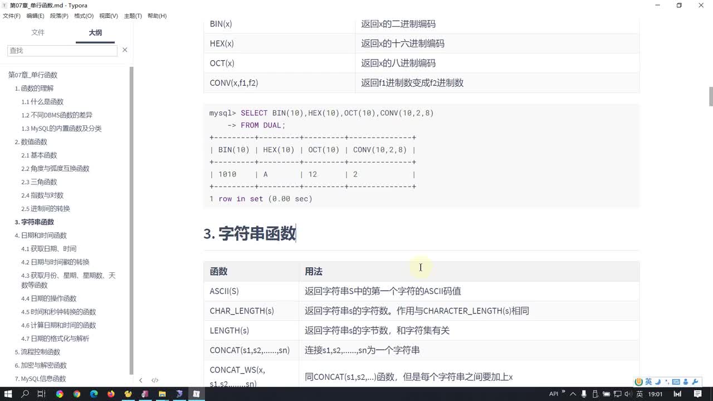Go to outline item 2.4 指数与对数
This screenshot has width=713, height=401.
point(42,195)
